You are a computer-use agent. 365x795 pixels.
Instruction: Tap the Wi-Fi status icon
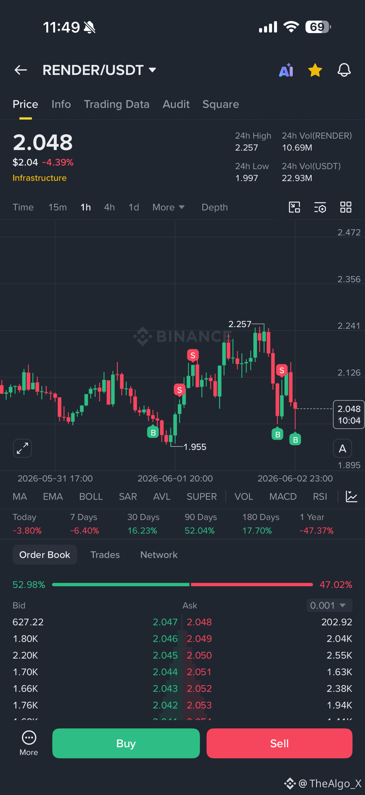pyautogui.click(x=291, y=27)
